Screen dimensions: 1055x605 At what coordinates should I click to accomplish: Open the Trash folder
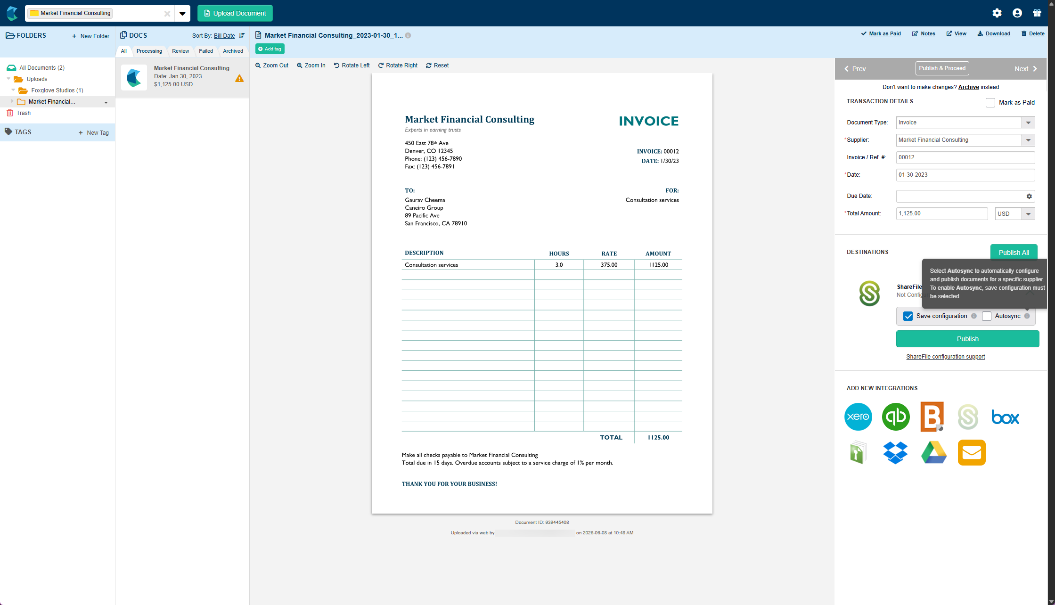24,113
